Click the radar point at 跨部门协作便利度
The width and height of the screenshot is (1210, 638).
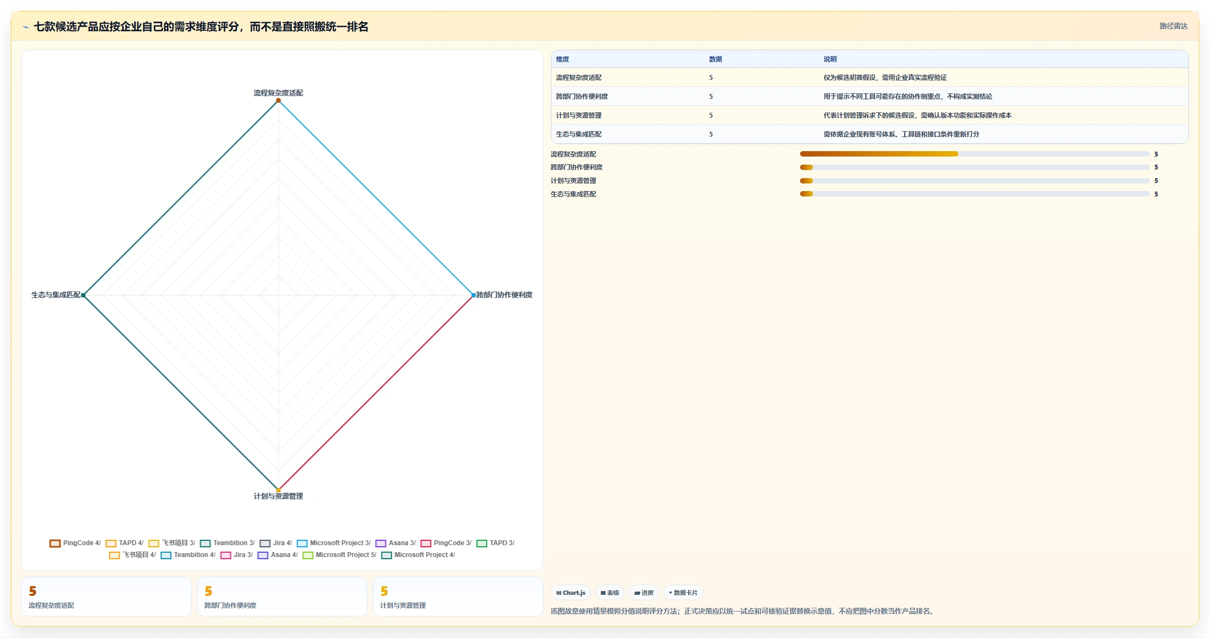(473, 295)
